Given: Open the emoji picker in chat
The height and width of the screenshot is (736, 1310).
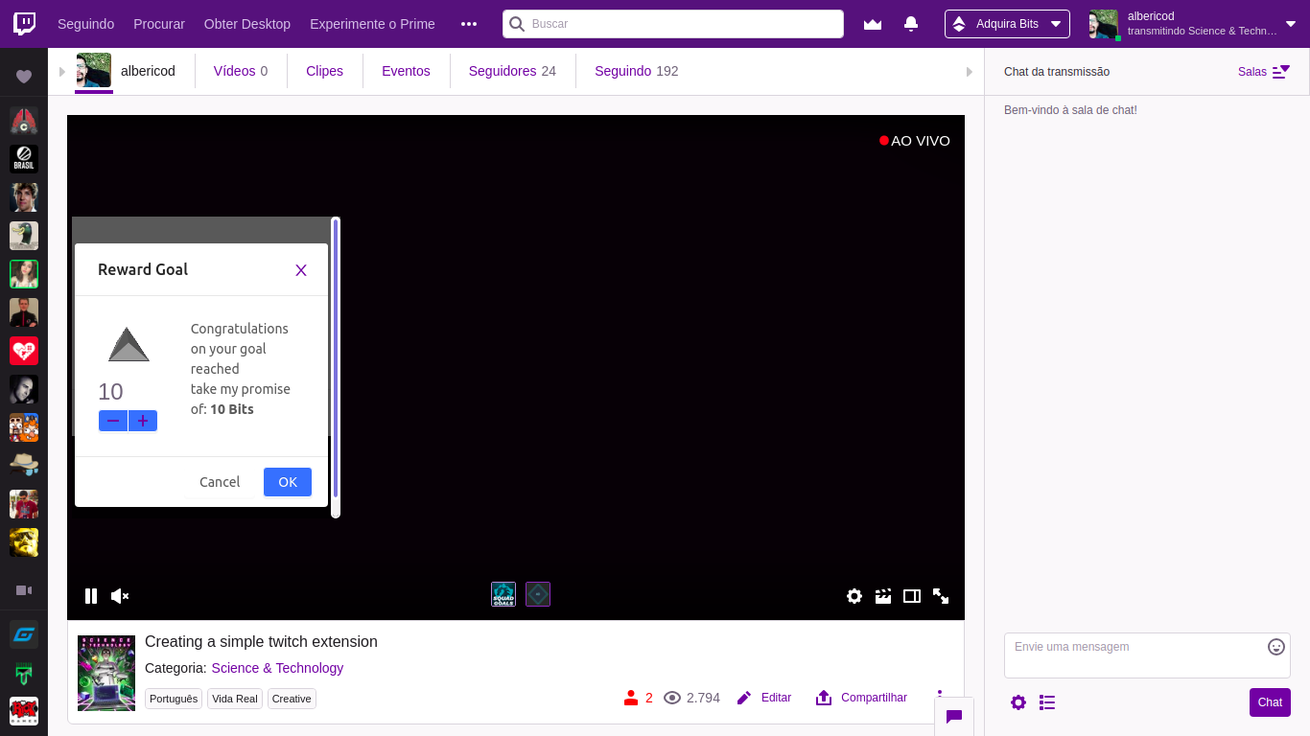Looking at the screenshot, I should [1276, 647].
